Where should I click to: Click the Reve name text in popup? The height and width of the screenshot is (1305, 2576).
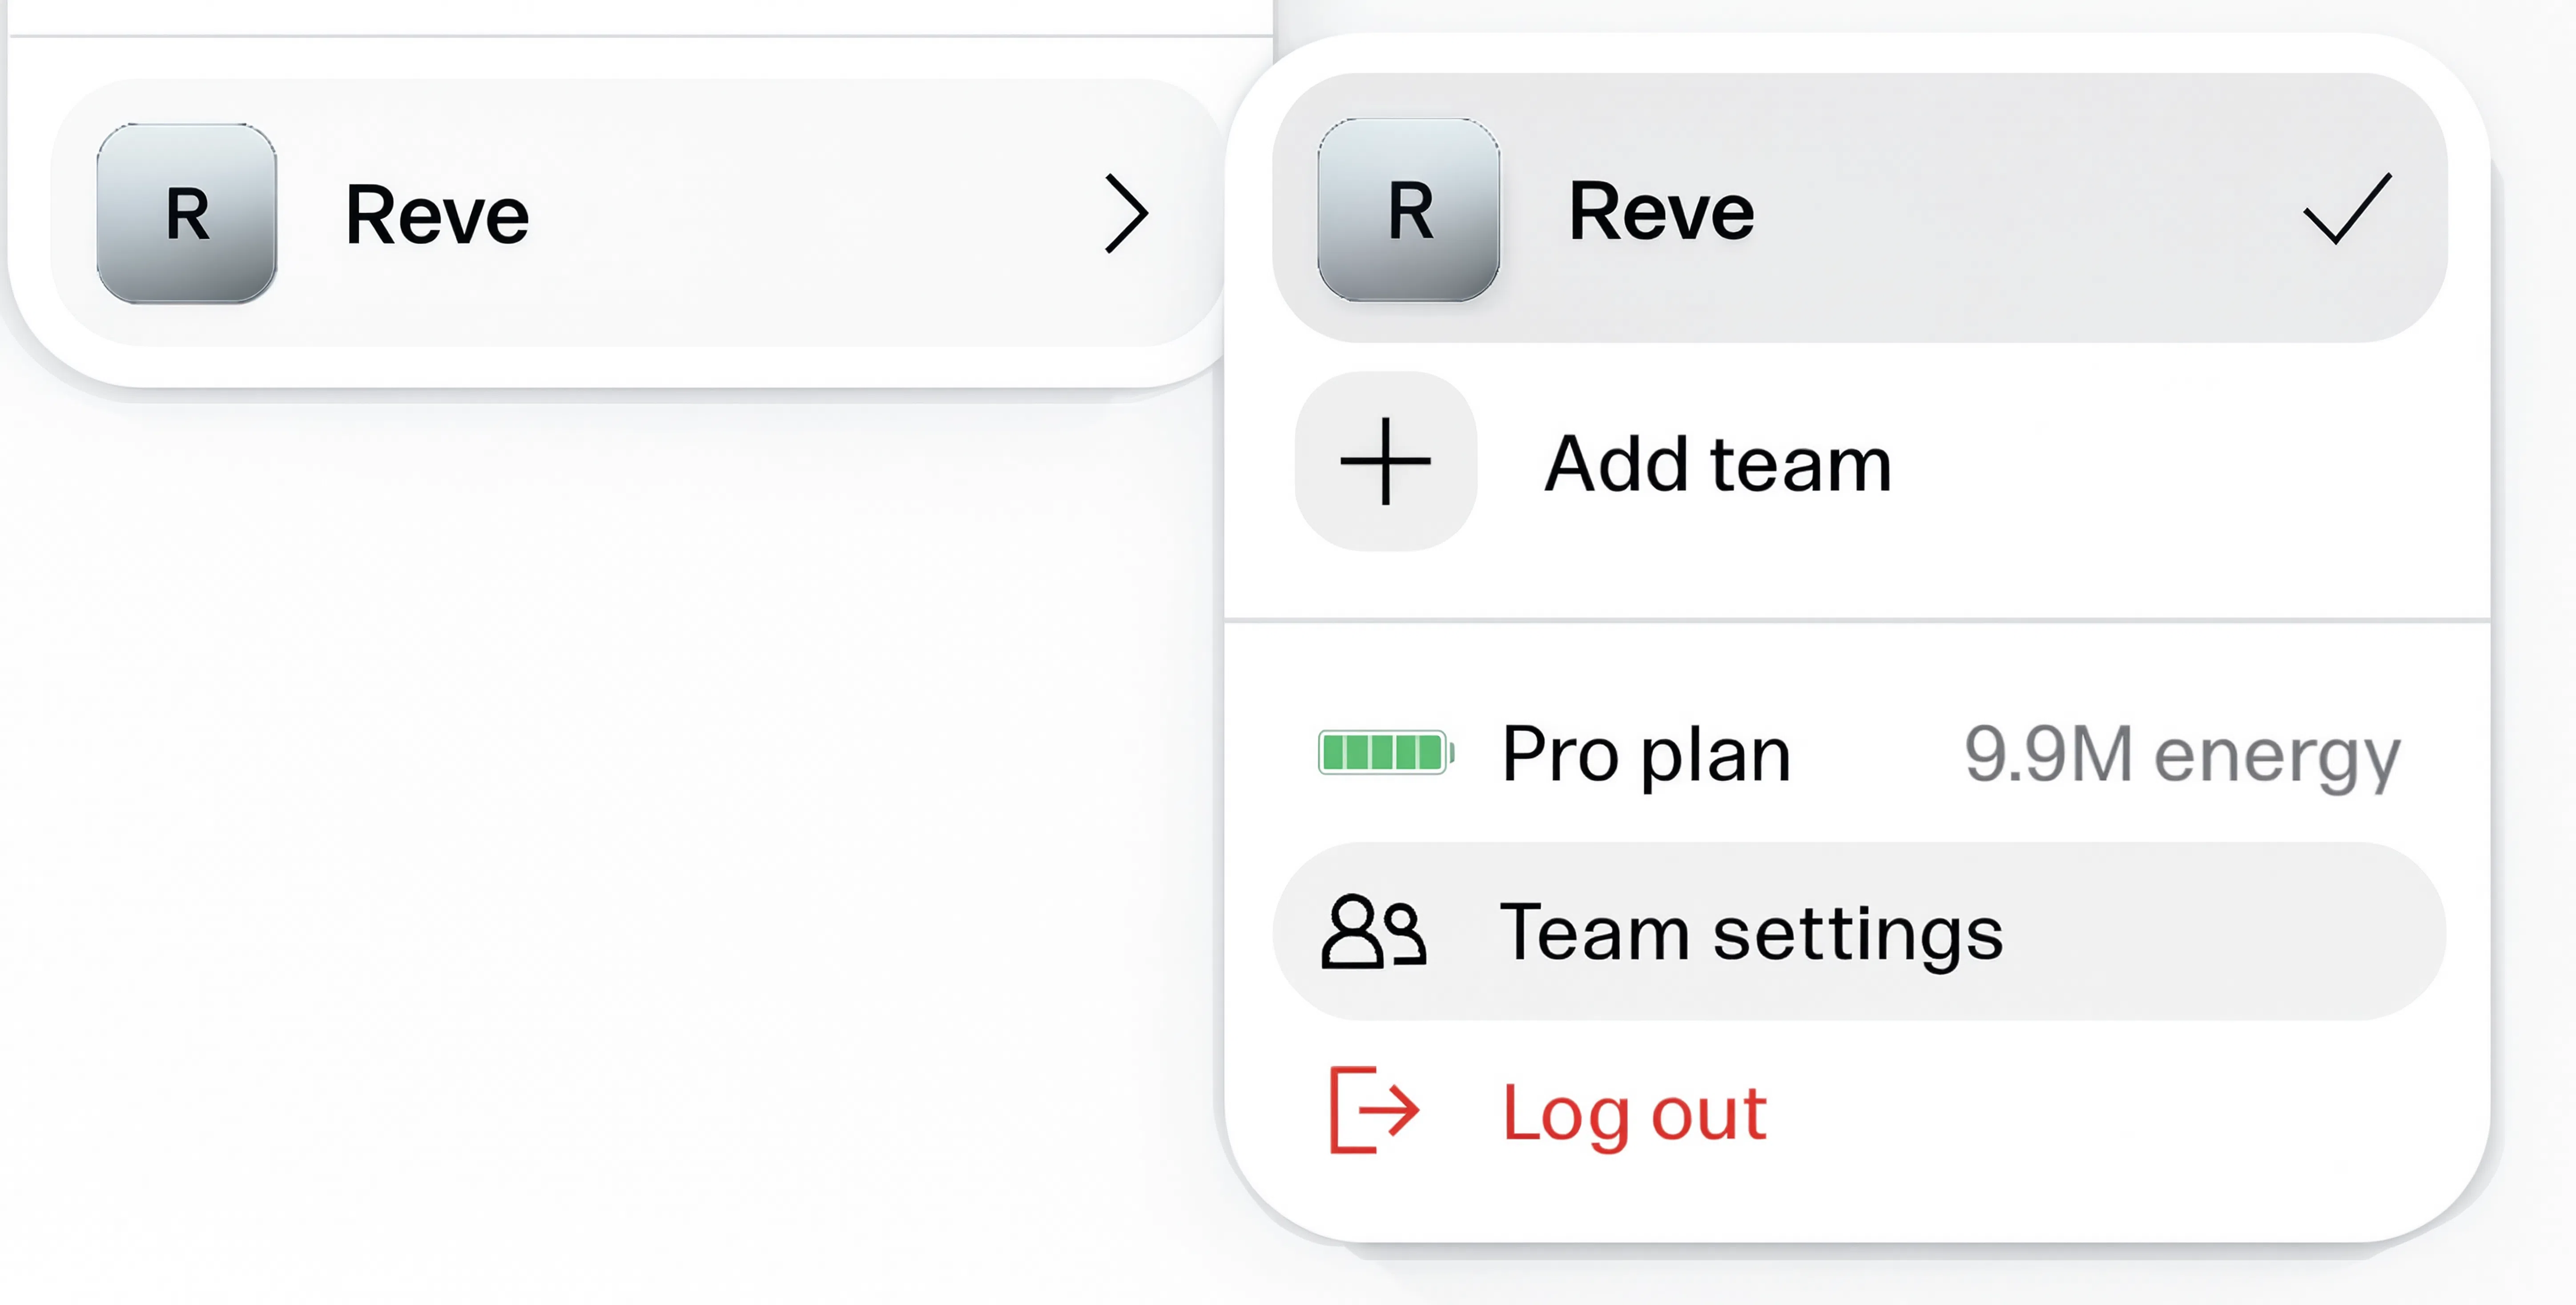tap(1661, 211)
